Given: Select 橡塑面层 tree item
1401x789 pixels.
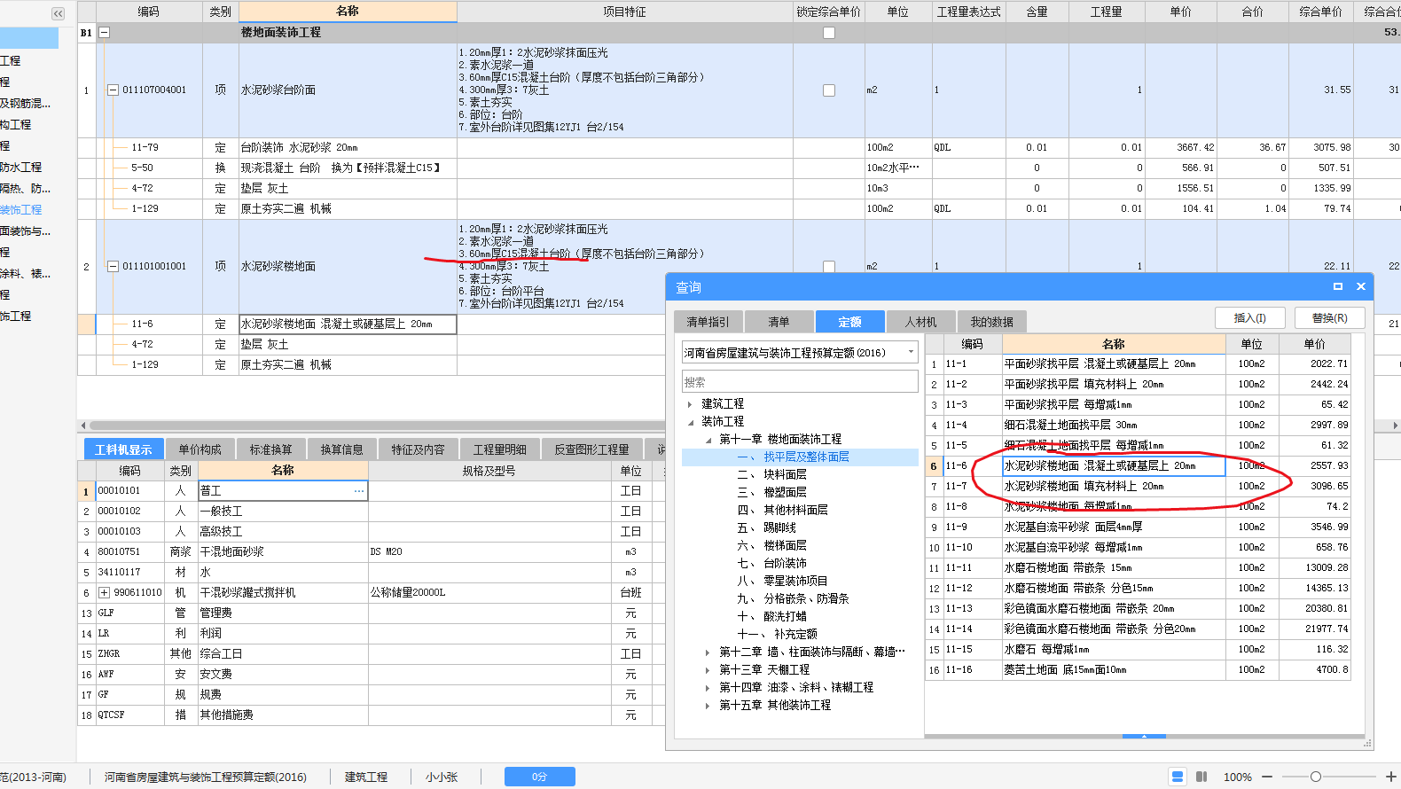Looking at the screenshot, I should click(785, 493).
